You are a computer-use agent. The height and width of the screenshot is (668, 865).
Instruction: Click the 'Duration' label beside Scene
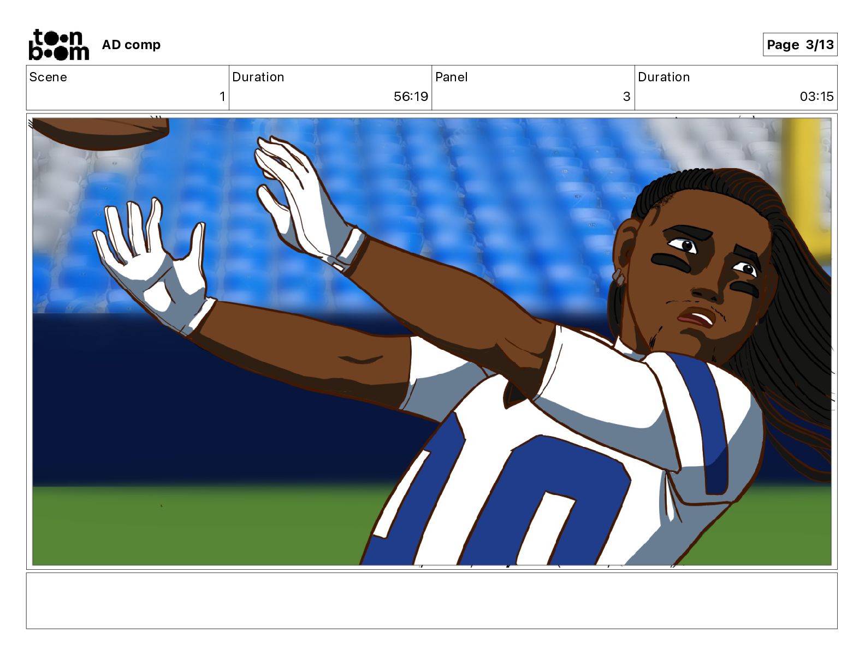(258, 77)
